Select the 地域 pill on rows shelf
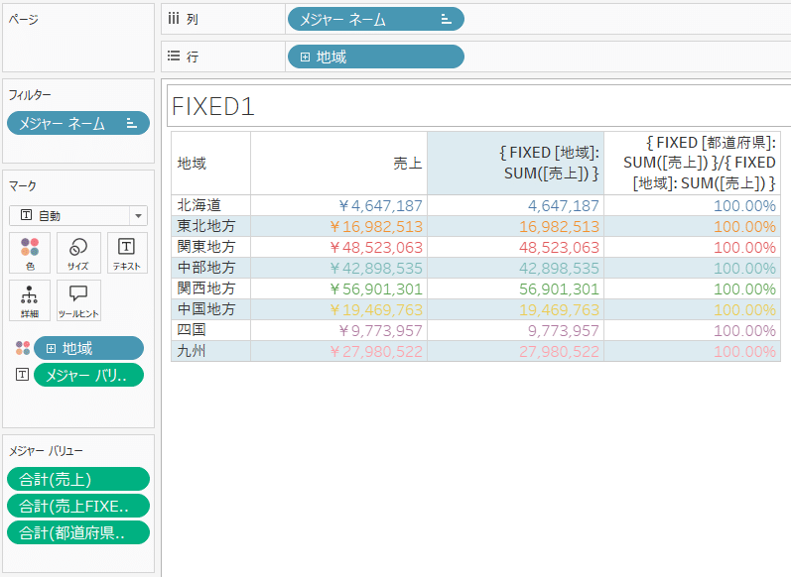Image resolution: width=791 pixels, height=577 pixels. (x=376, y=57)
